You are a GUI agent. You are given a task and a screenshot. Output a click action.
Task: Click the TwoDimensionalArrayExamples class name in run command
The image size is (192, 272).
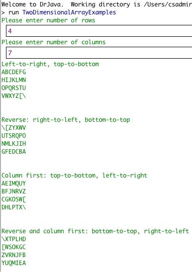point(69,12)
